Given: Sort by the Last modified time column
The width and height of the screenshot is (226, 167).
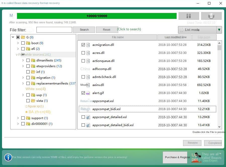Looking at the screenshot, I should coord(175,37).
